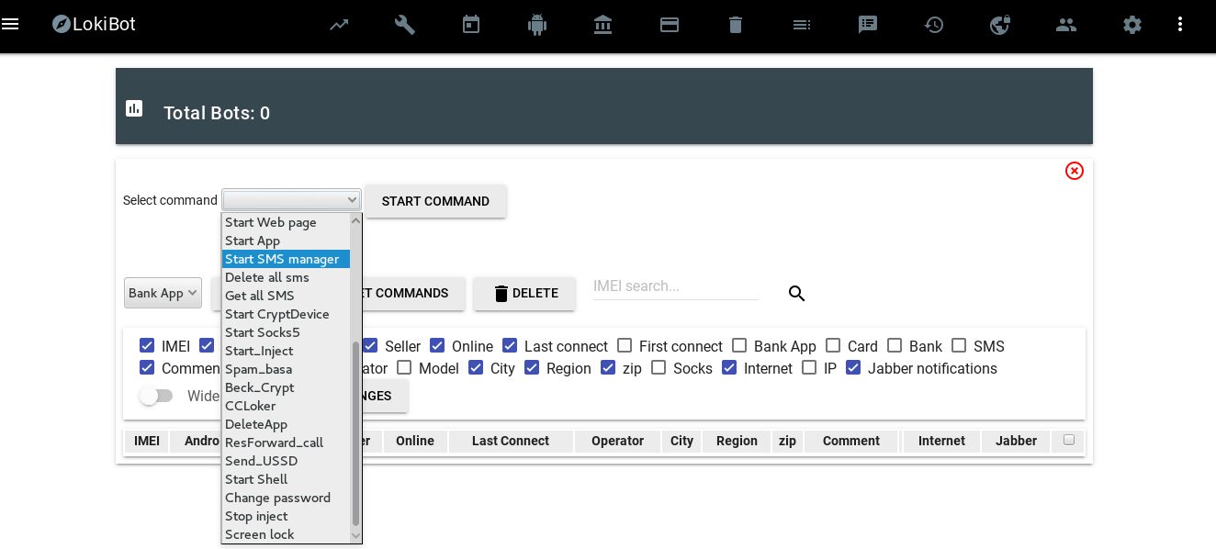The image size is (1216, 549).
Task: Open the hamburger navigation menu
Action: pyautogui.click(x=10, y=25)
